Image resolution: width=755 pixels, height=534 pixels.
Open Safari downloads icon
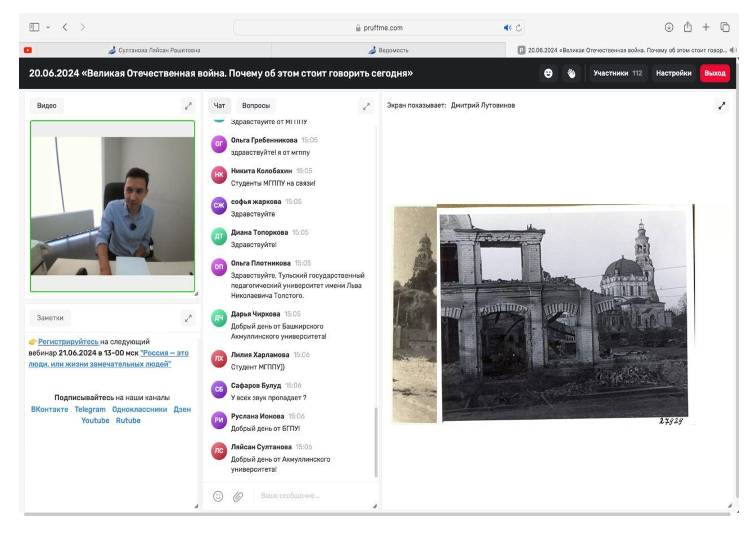[x=668, y=27]
